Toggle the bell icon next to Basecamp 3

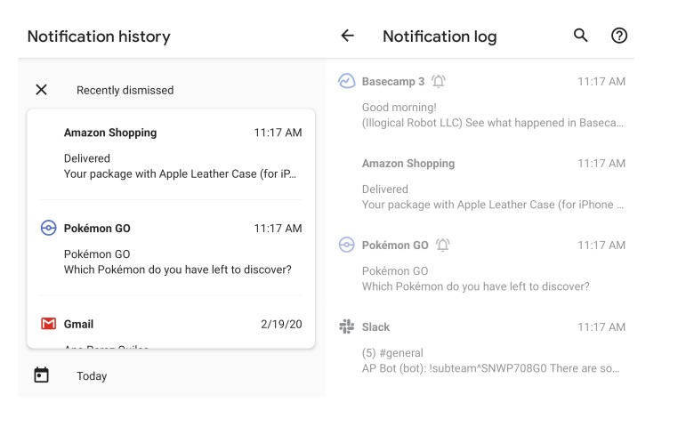point(439,82)
